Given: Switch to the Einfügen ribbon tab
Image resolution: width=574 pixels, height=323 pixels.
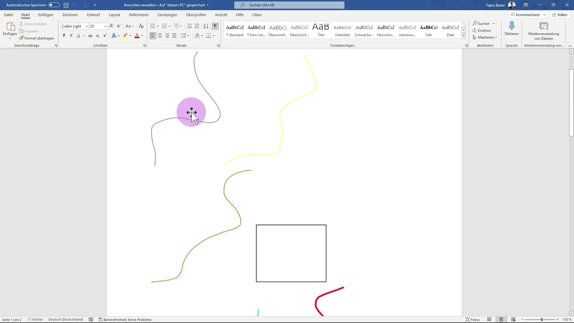Looking at the screenshot, I should tap(46, 15).
